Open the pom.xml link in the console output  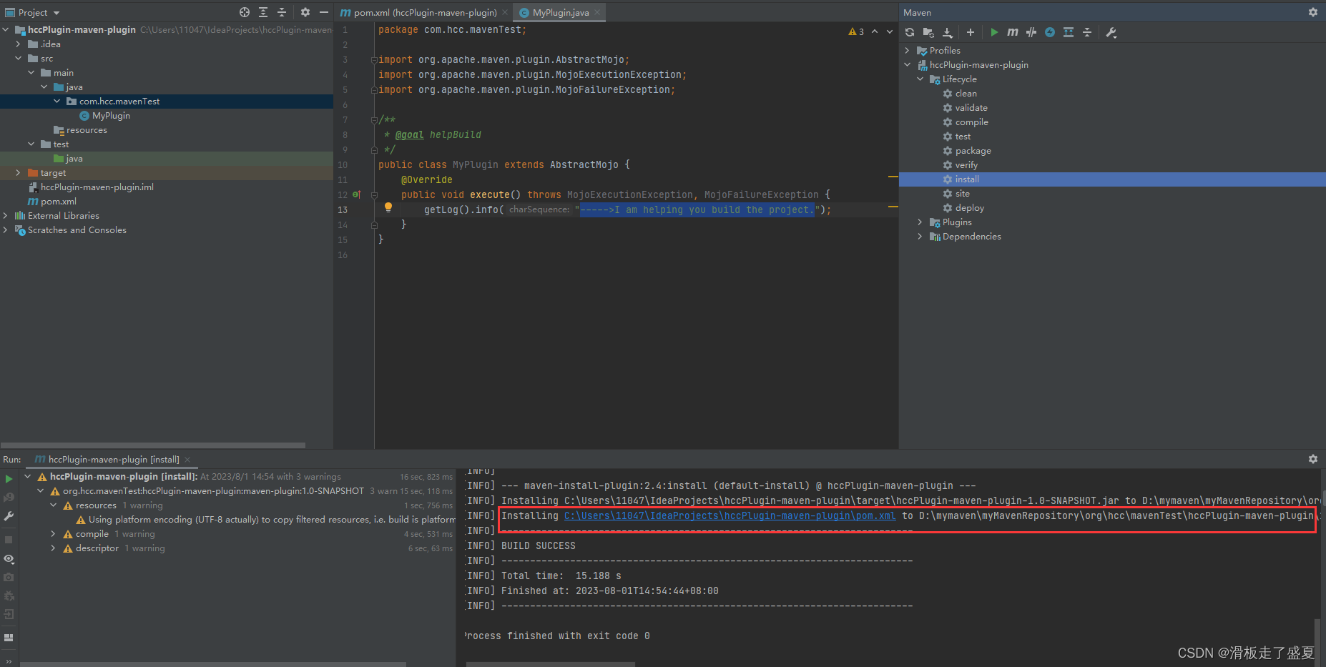[x=730, y=515]
